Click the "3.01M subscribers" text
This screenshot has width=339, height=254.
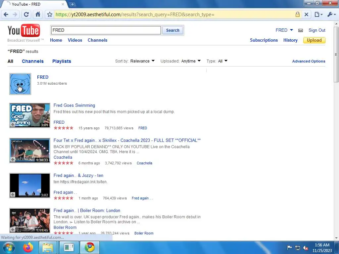[52, 83]
